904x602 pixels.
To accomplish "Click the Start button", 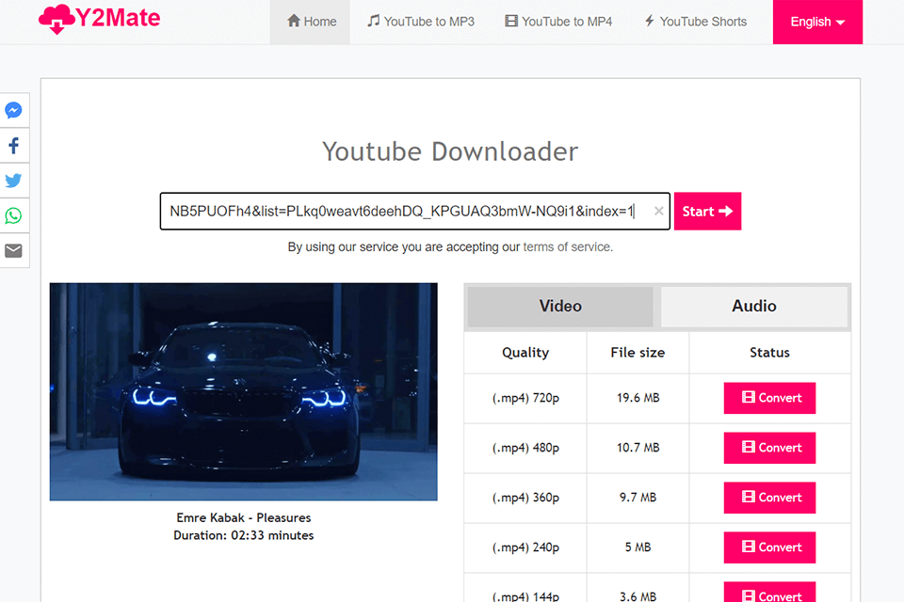I will click(707, 211).
